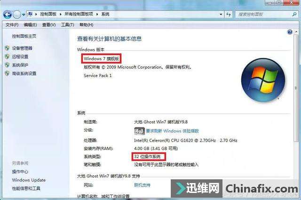Click Windows Update in the sidebar
The image size is (301, 200).
click(29, 180)
